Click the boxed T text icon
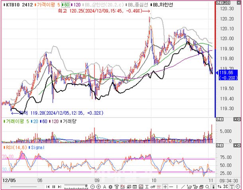243x190 pixels. (x=232, y=187)
